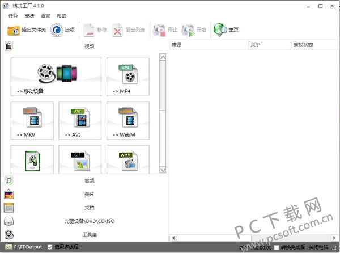Toggle the 转换完成后：关闭电脑 shutdown checkbox
Viewport: 340px width, 253px height.
tap(277, 247)
